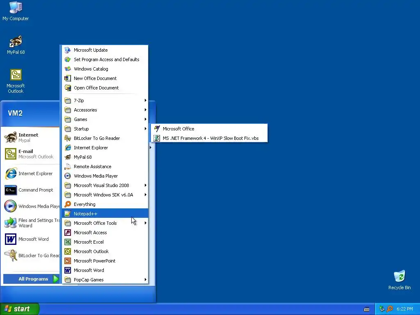Click the Microsoft Word icon in All Programs list
The image size is (420, 315).
click(68, 270)
